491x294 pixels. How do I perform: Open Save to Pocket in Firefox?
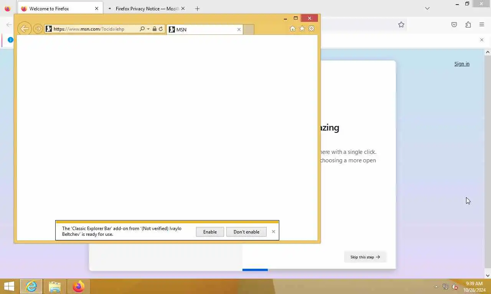(454, 24)
